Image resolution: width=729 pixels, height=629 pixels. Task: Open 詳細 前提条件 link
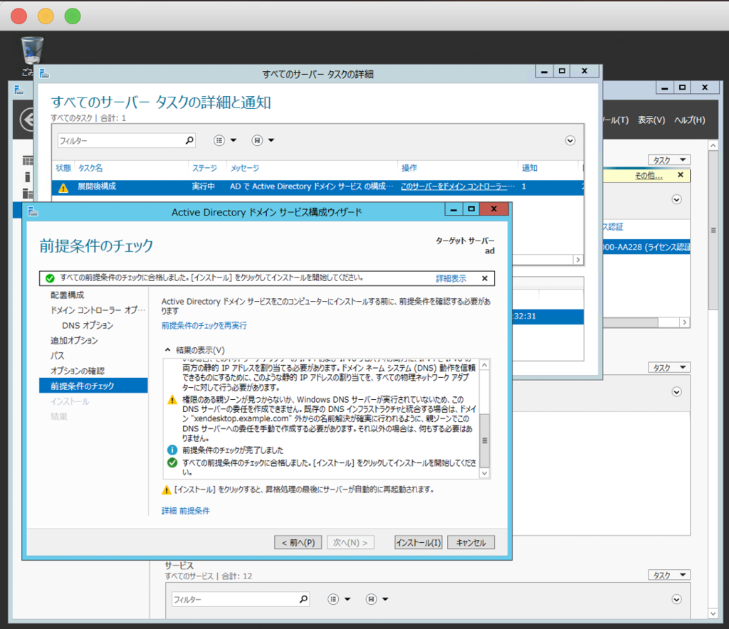click(x=186, y=511)
